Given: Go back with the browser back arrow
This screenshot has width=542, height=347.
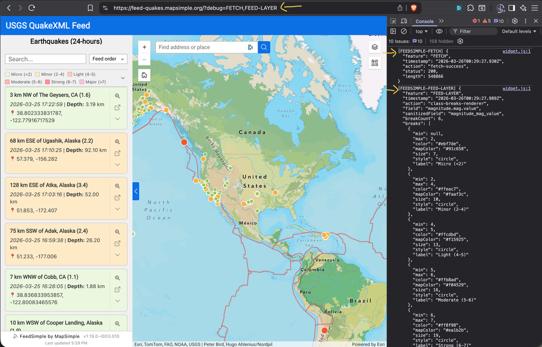Looking at the screenshot, I should 9,8.
